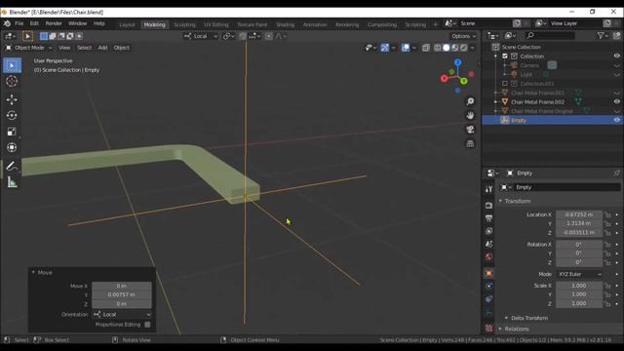Toggle visibility of Chair Metal Frame.002

(x=616, y=101)
